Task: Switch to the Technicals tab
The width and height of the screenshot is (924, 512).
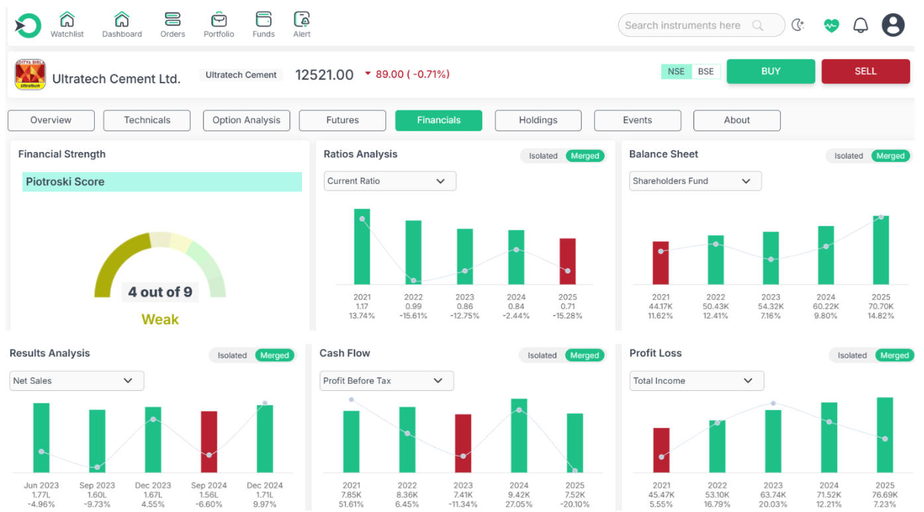Action: tap(147, 120)
